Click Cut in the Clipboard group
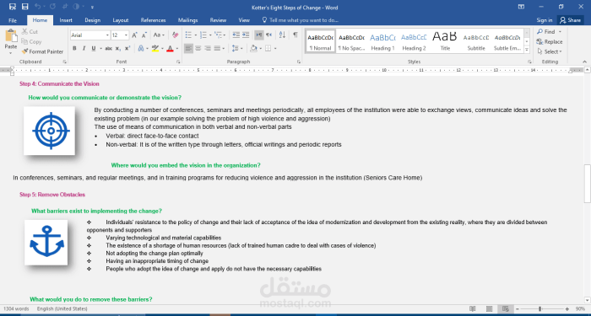 (x=30, y=32)
